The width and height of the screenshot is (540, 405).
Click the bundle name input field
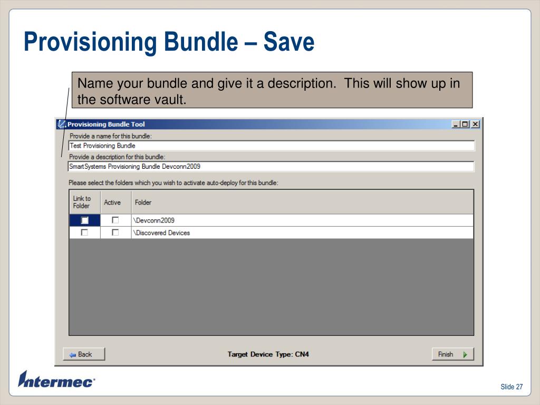tap(272, 146)
